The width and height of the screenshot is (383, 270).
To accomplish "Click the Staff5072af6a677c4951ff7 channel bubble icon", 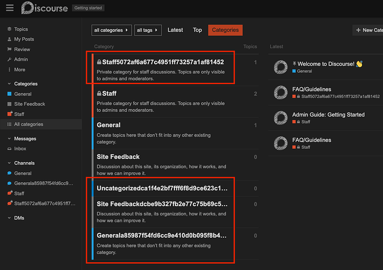I will coord(9,203).
